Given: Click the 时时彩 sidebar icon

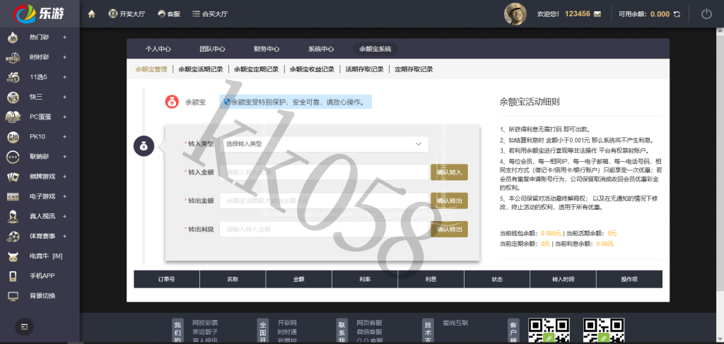Looking at the screenshot, I should pos(13,57).
